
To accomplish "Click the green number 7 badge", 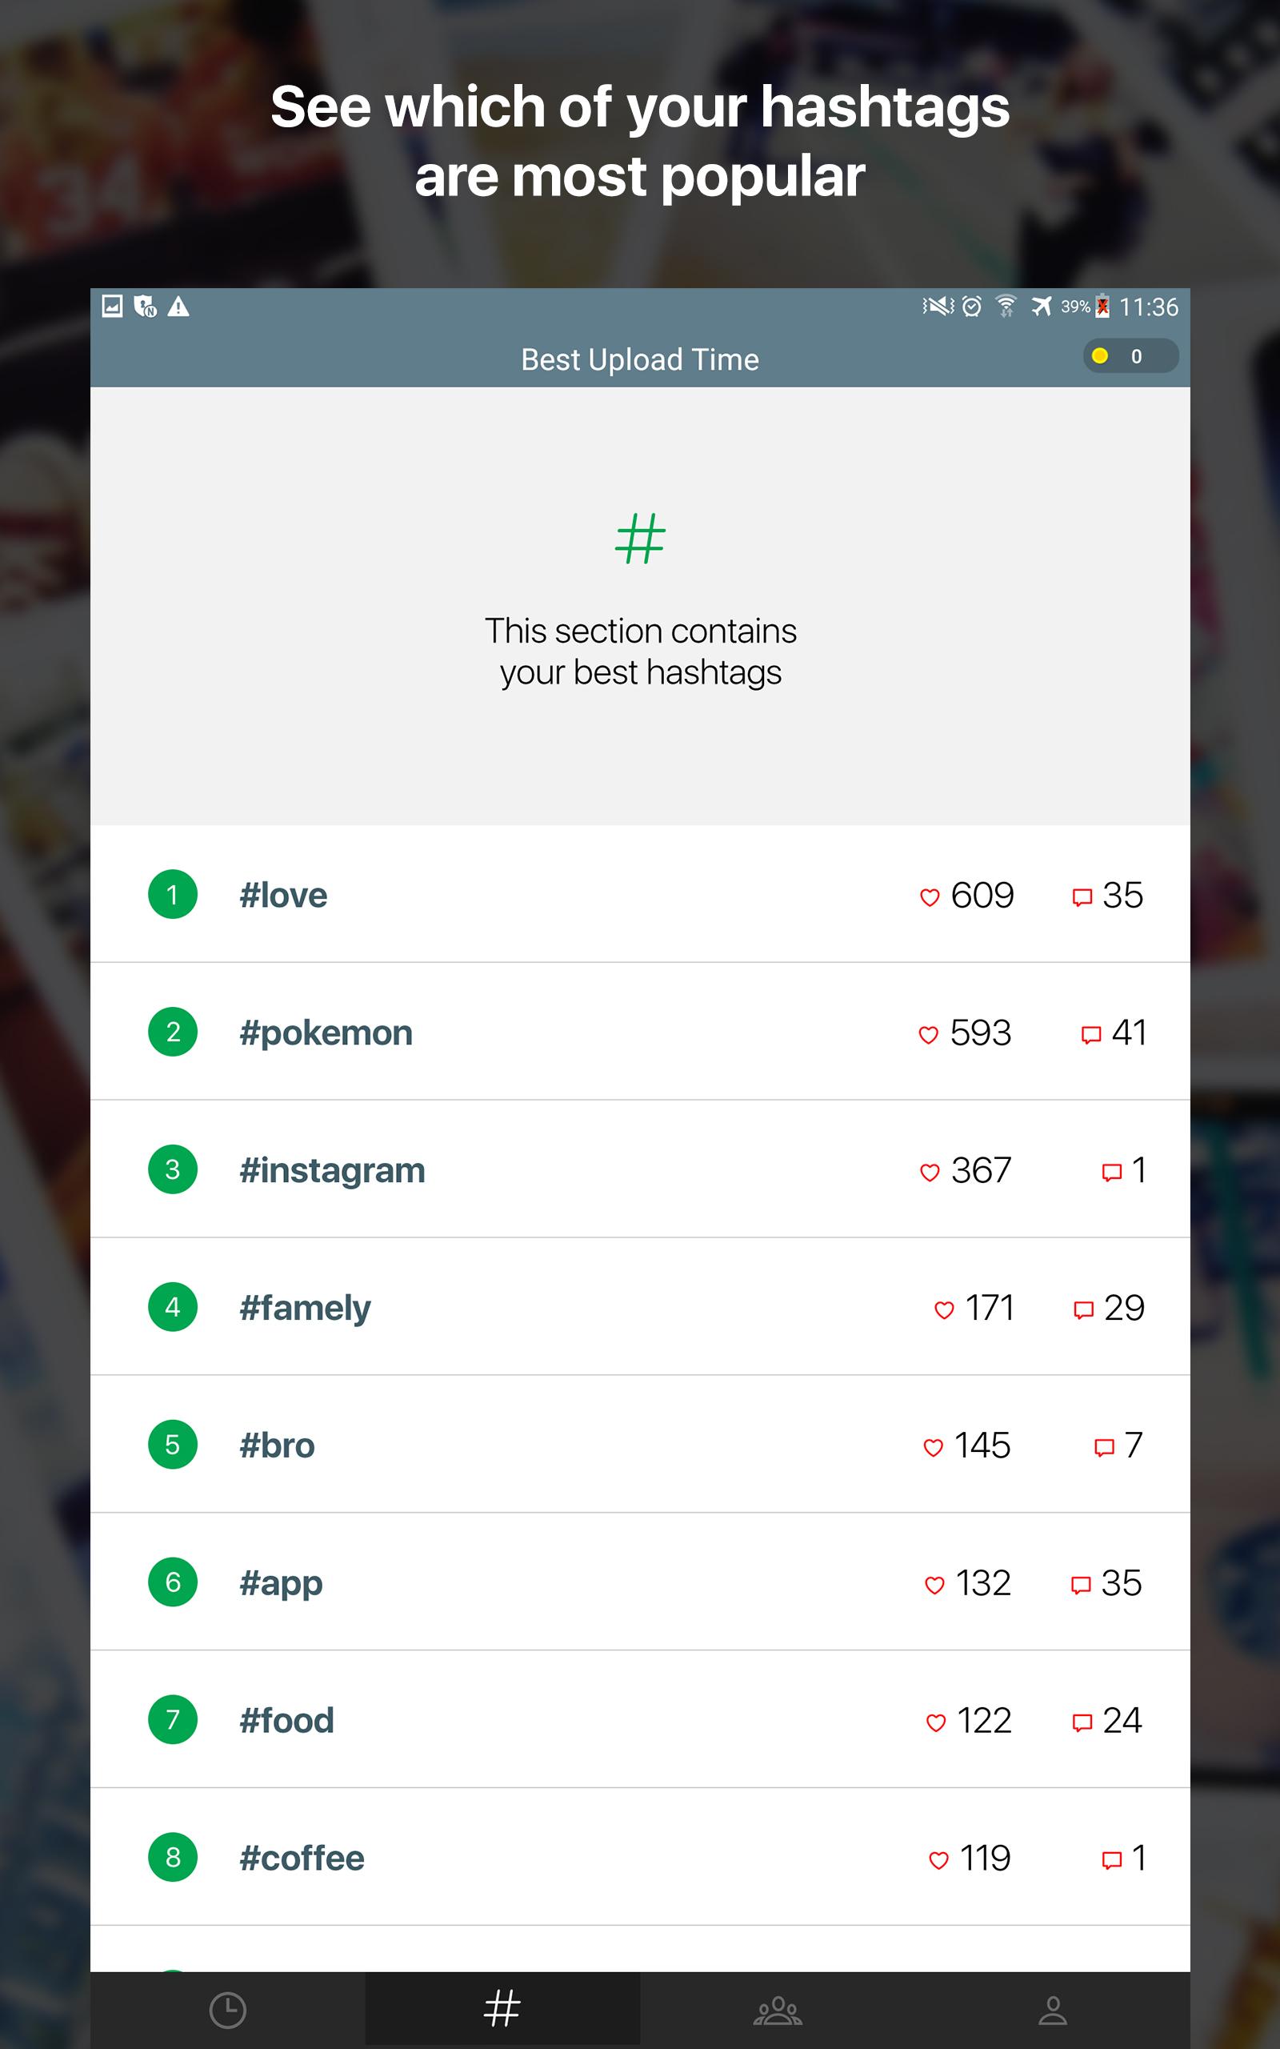I will [x=173, y=1719].
